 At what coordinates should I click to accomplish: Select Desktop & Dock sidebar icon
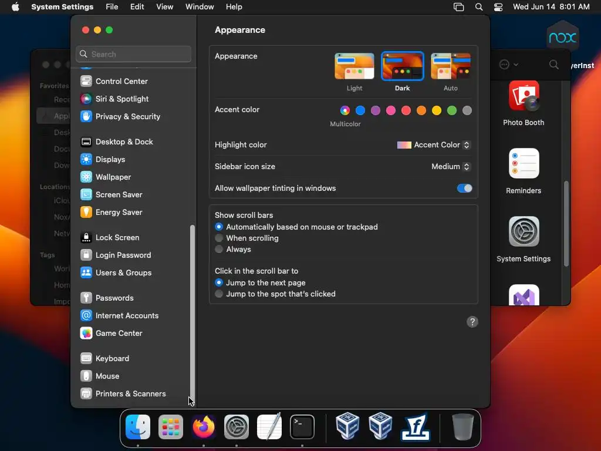point(86,142)
